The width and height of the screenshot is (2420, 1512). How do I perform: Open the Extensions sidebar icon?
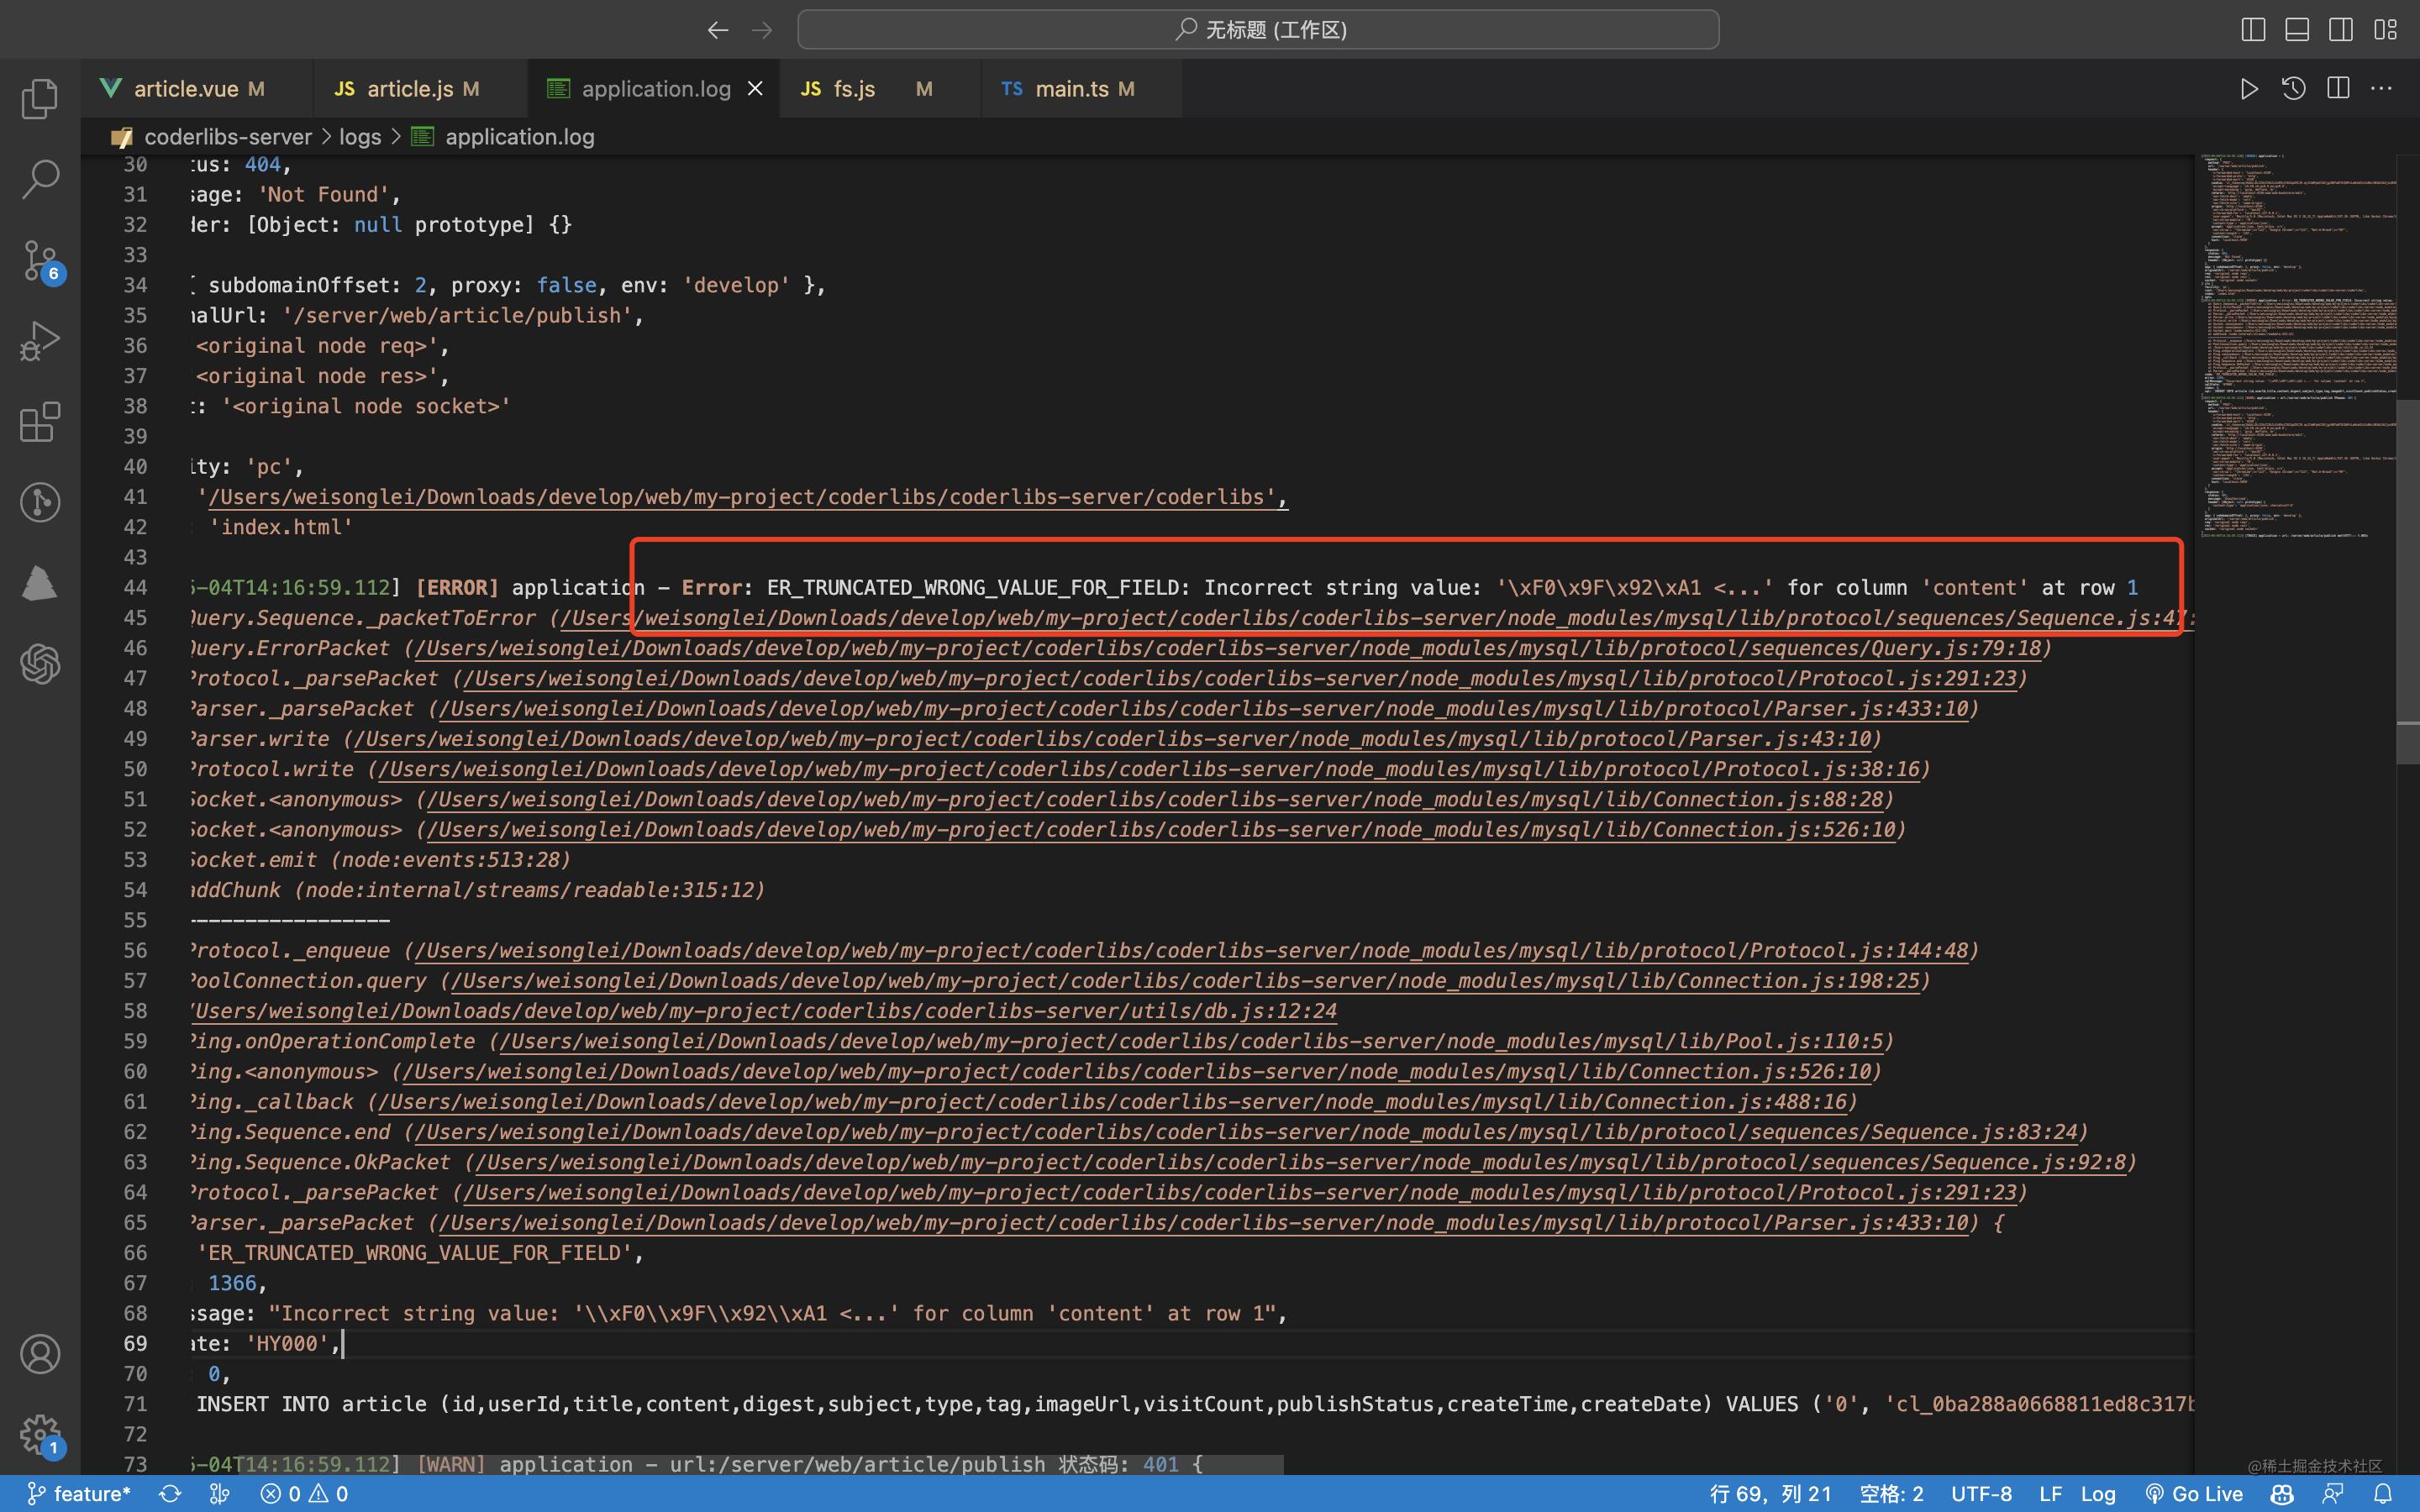[x=40, y=422]
